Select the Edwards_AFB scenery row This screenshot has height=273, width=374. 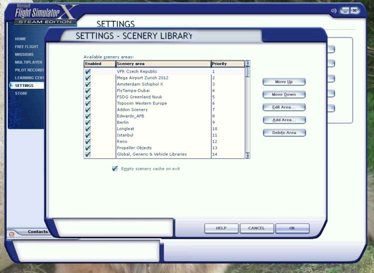pyautogui.click(x=165, y=116)
